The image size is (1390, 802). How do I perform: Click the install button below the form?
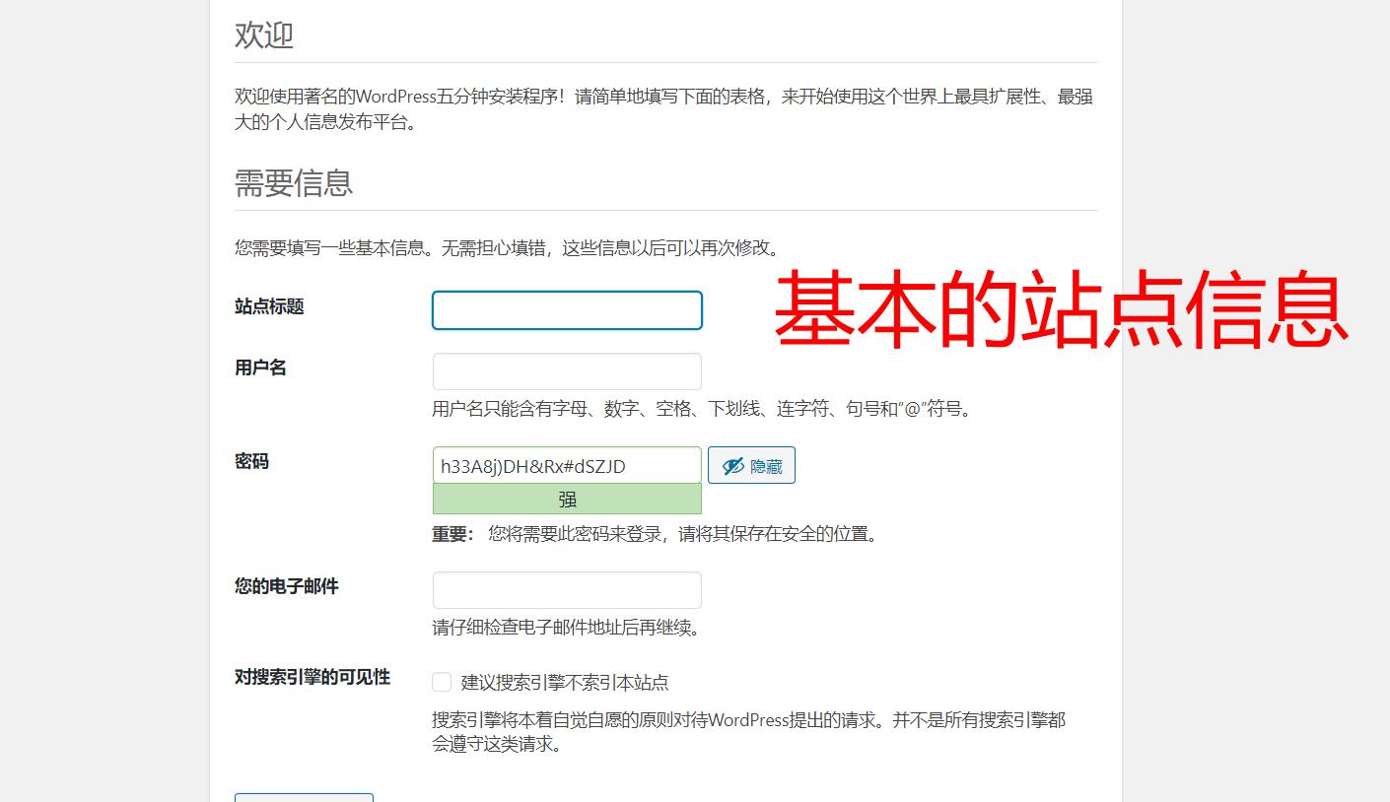(x=304, y=797)
